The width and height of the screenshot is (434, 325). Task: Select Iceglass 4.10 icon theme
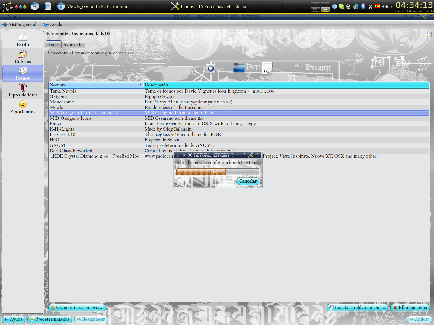[239, 135]
